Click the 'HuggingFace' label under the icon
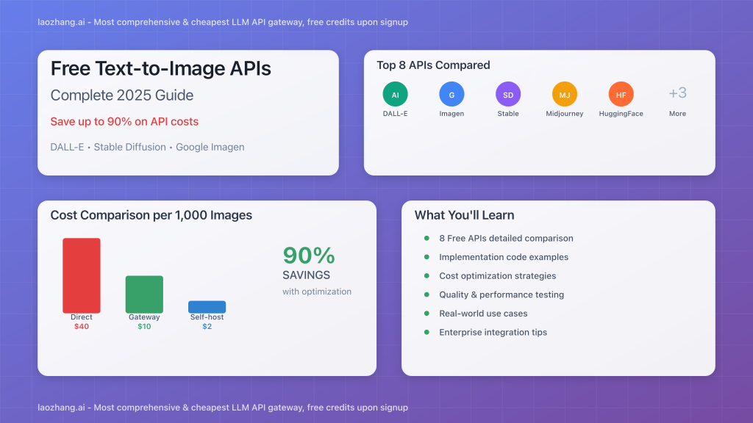This screenshot has height=423, width=753. pos(621,114)
